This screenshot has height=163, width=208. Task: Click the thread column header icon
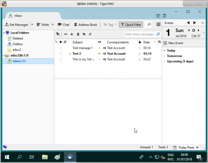[x=57, y=42]
